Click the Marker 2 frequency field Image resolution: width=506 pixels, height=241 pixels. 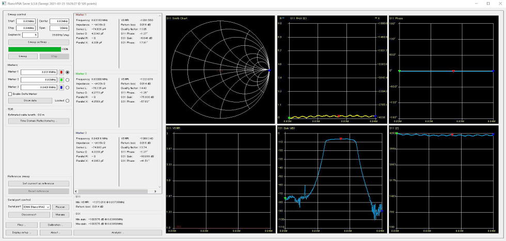39,80
